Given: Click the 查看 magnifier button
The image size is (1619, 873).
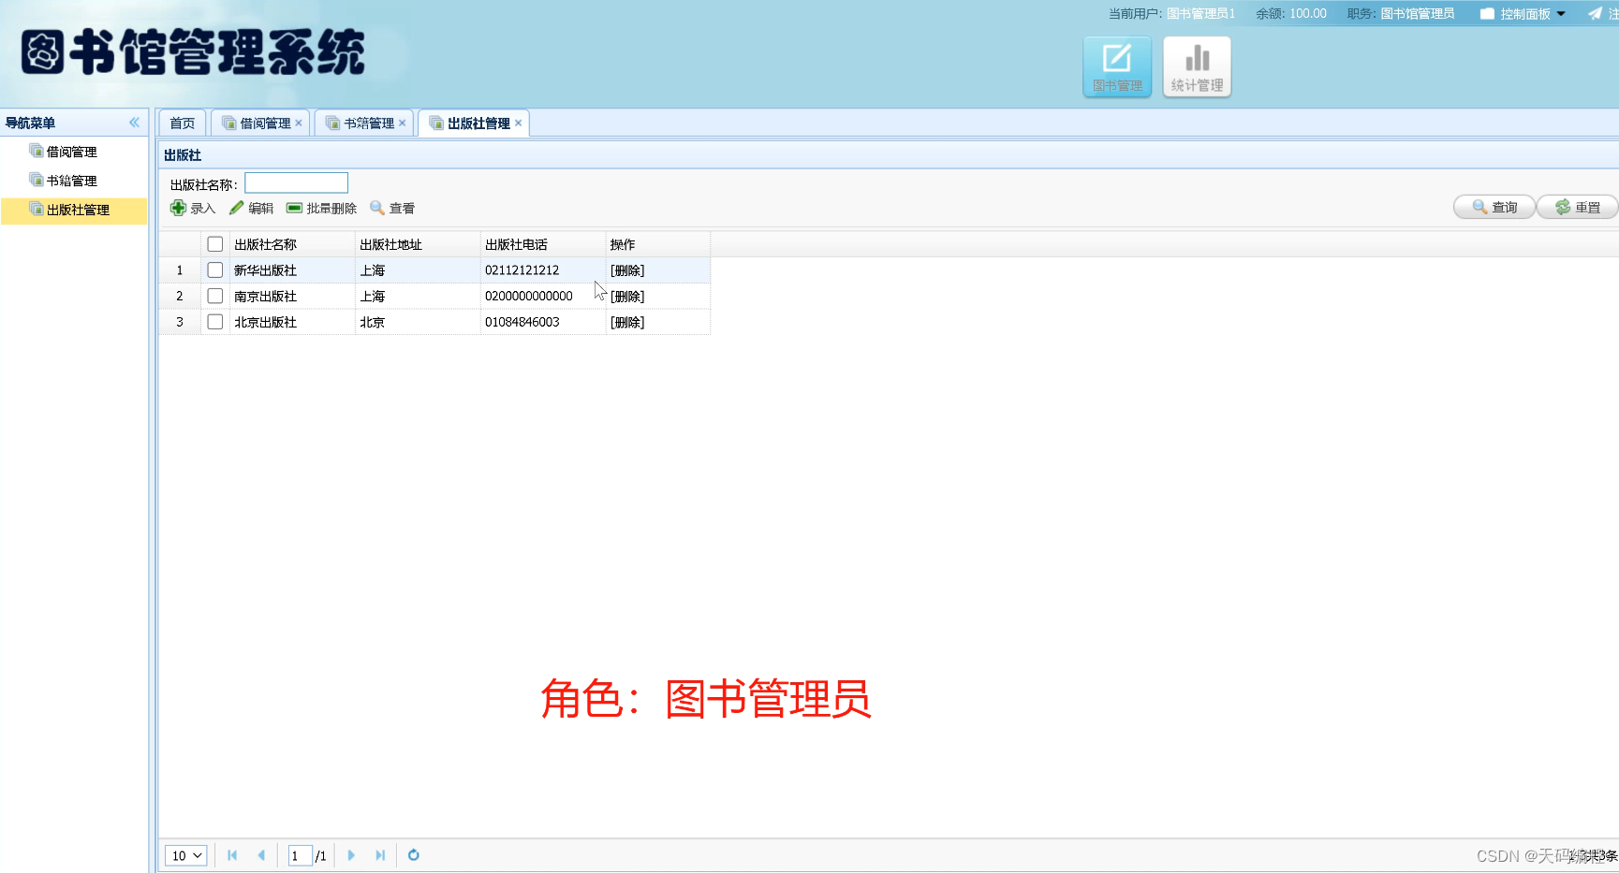Looking at the screenshot, I should coord(392,208).
